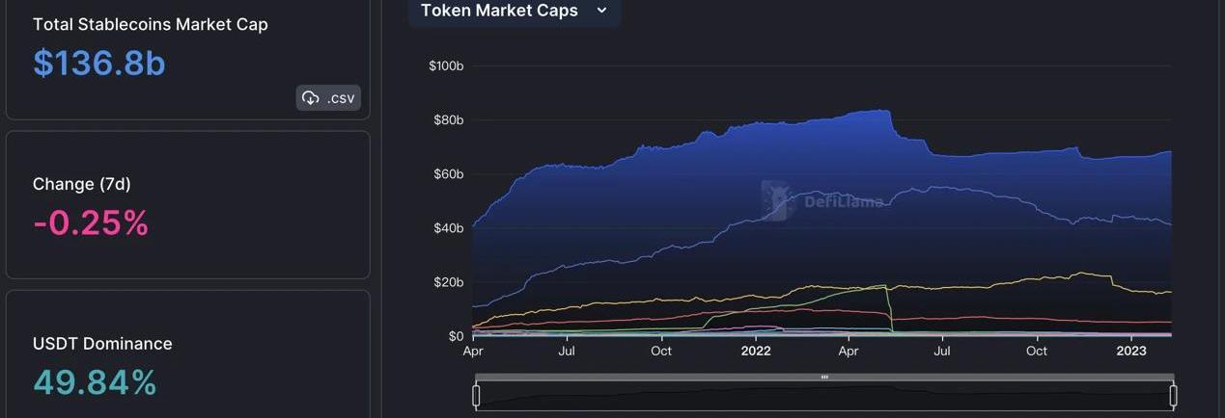Click the first Apr label on the x-axis
The width and height of the screenshot is (1225, 418).
473,352
